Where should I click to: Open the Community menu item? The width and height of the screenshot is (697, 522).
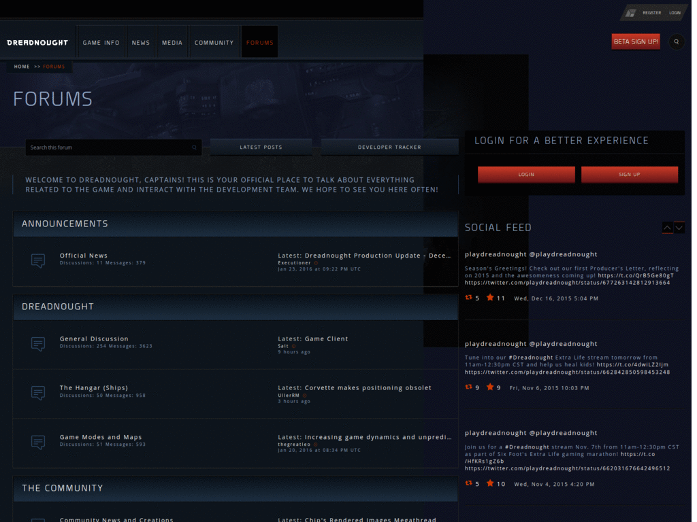point(214,43)
